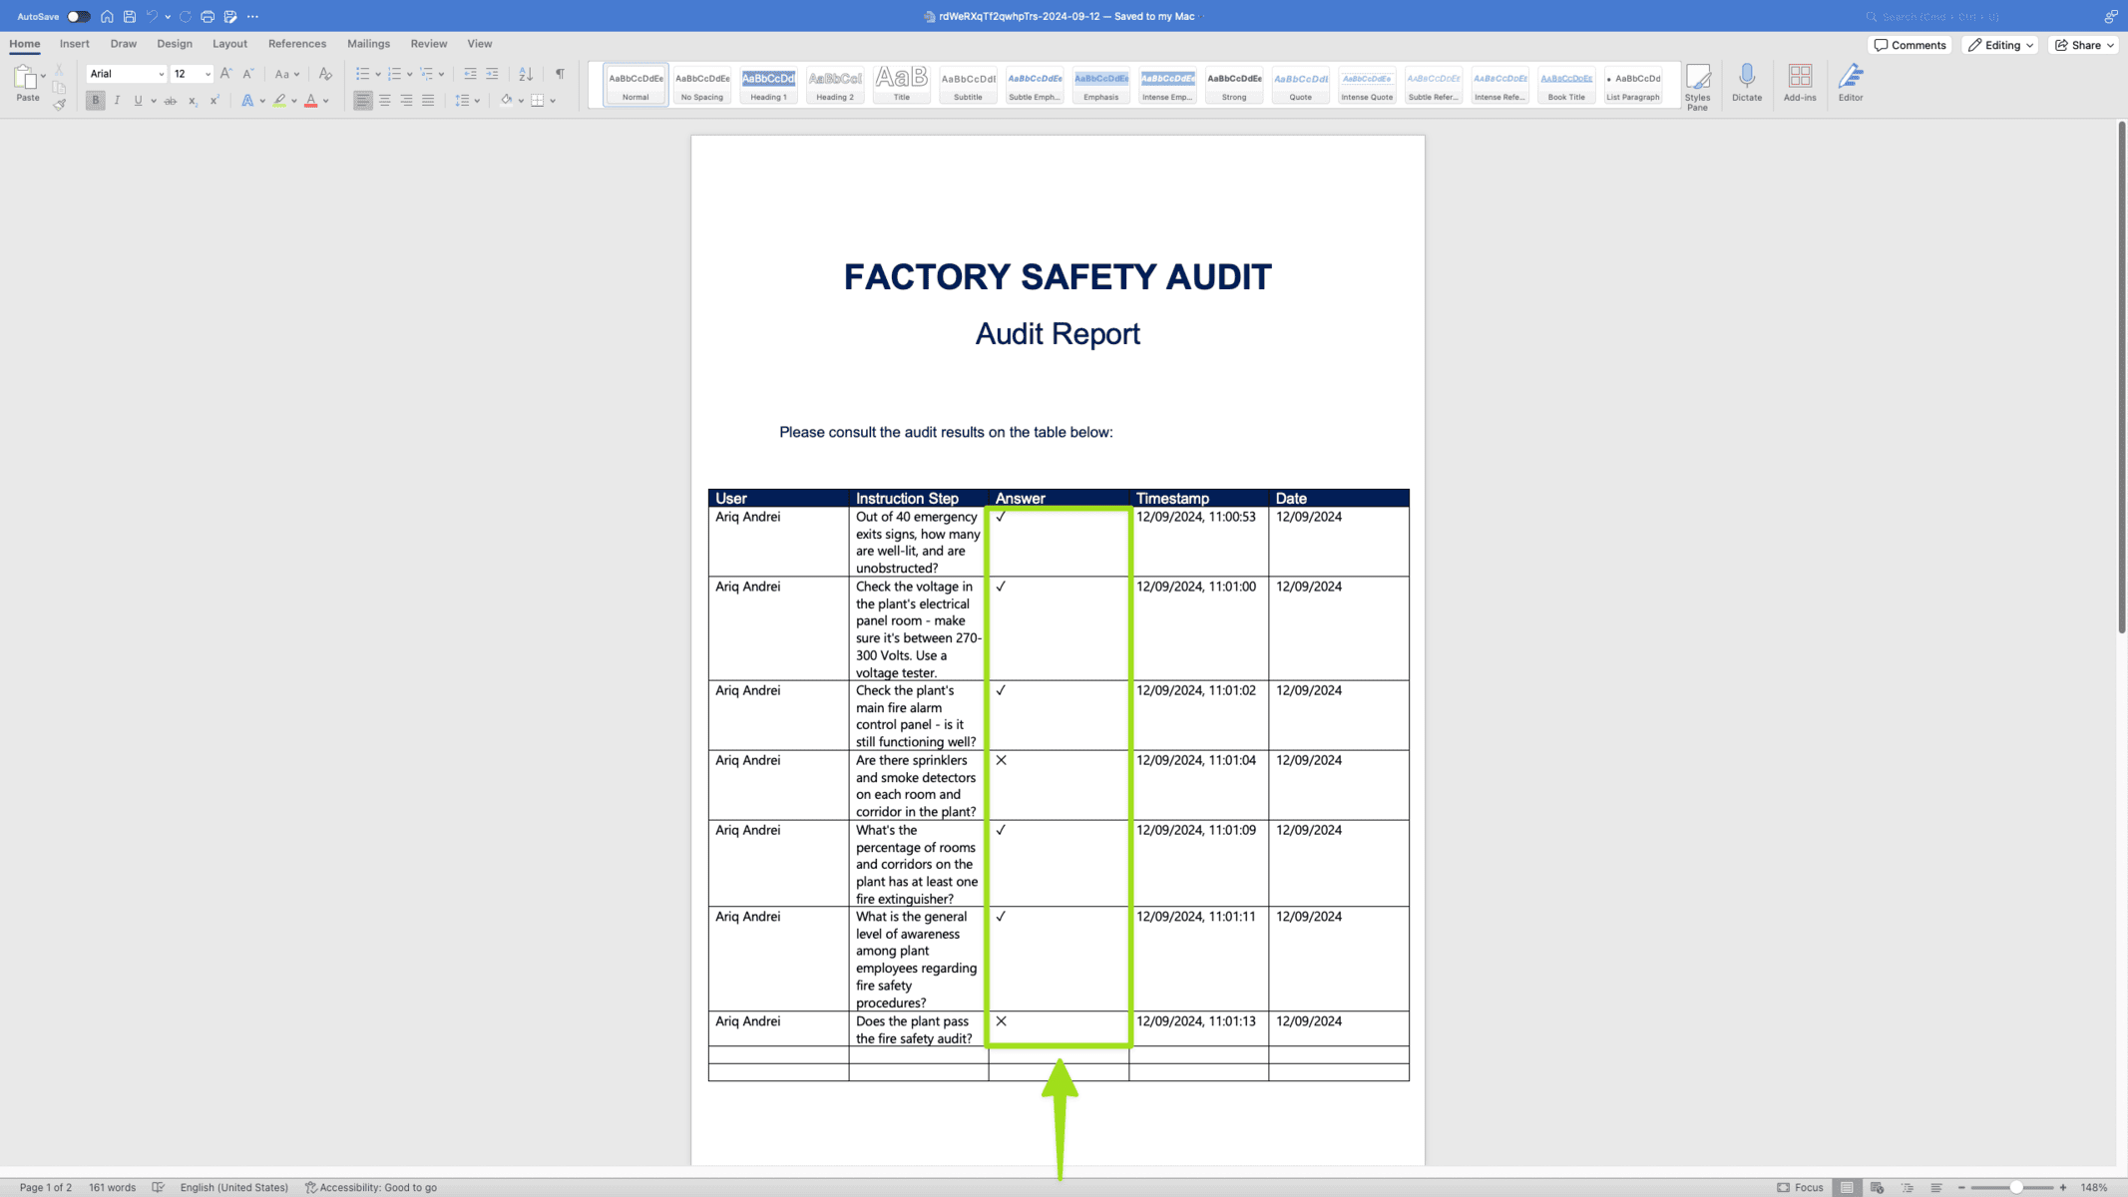Click the Format Painter brush icon
The image size is (2128, 1197).
click(x=59, y=104)
